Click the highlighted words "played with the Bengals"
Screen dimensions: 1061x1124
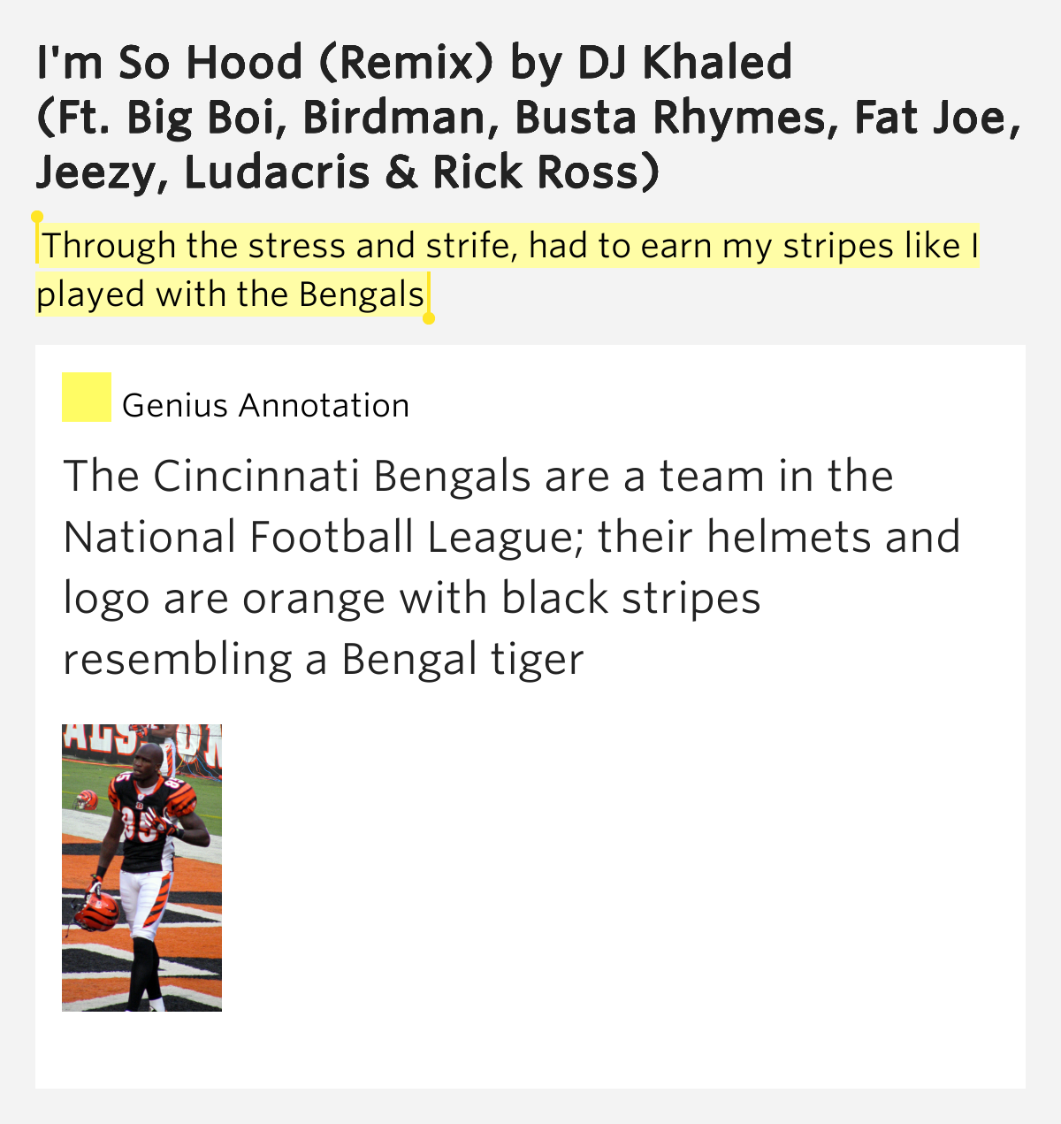(x=230, y=294)
